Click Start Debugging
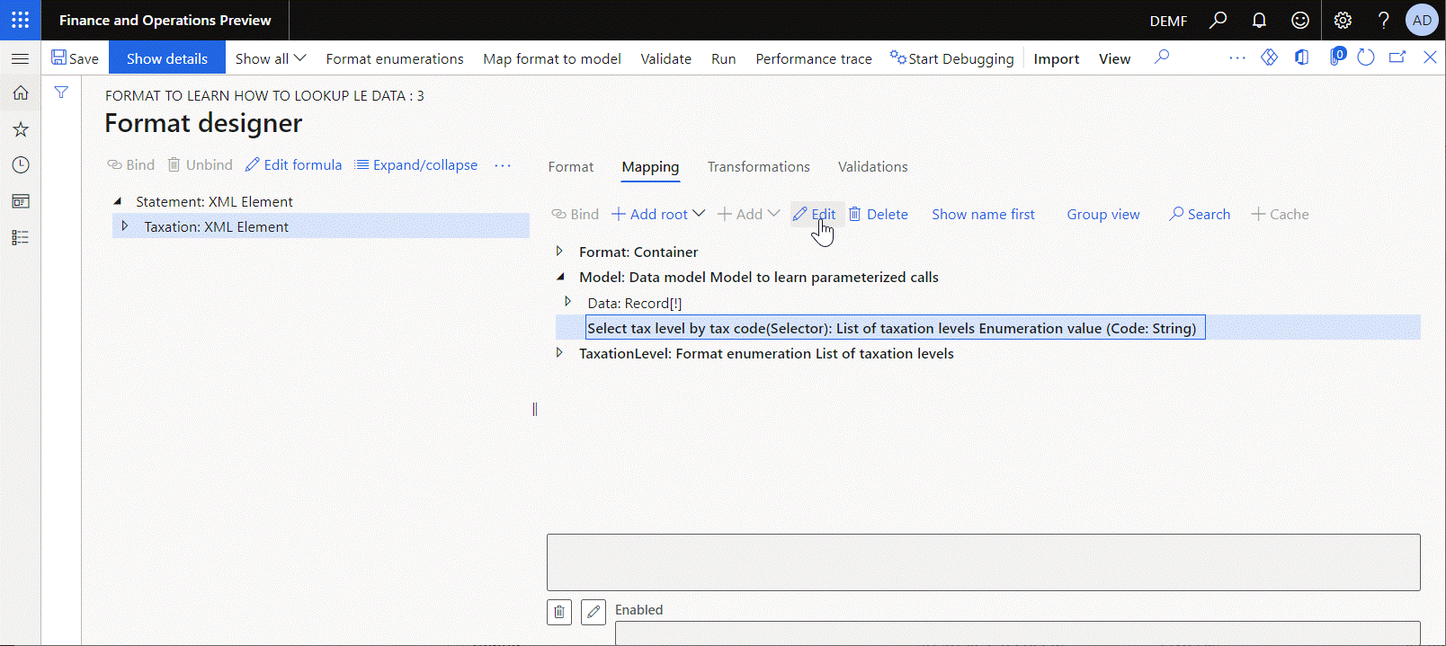Screen dimensions: 1446x646 click(x=951, y=58)
